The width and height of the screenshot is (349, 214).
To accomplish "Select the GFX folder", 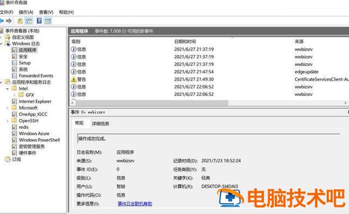I will click(30, 95).
